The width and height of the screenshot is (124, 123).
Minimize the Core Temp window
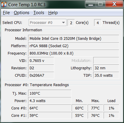tap(91, 4)
